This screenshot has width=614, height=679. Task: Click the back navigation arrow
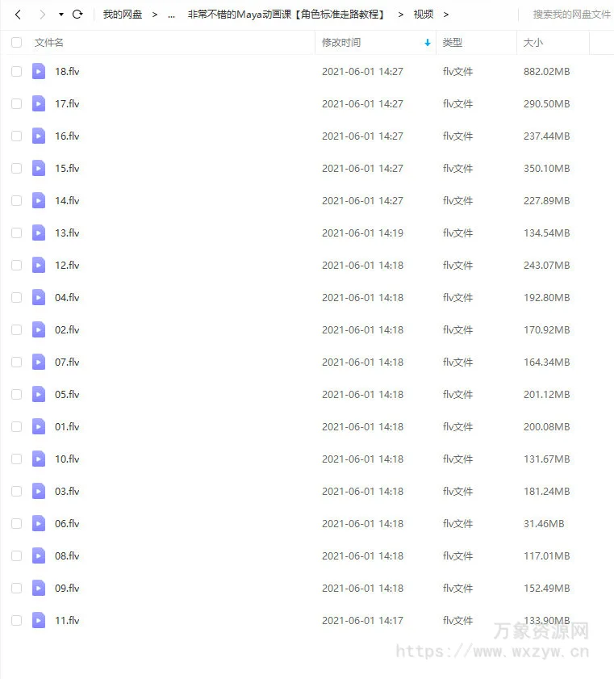18,15
